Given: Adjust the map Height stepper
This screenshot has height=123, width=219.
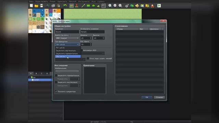Looking at the screenshot, I should click(103, 38).
